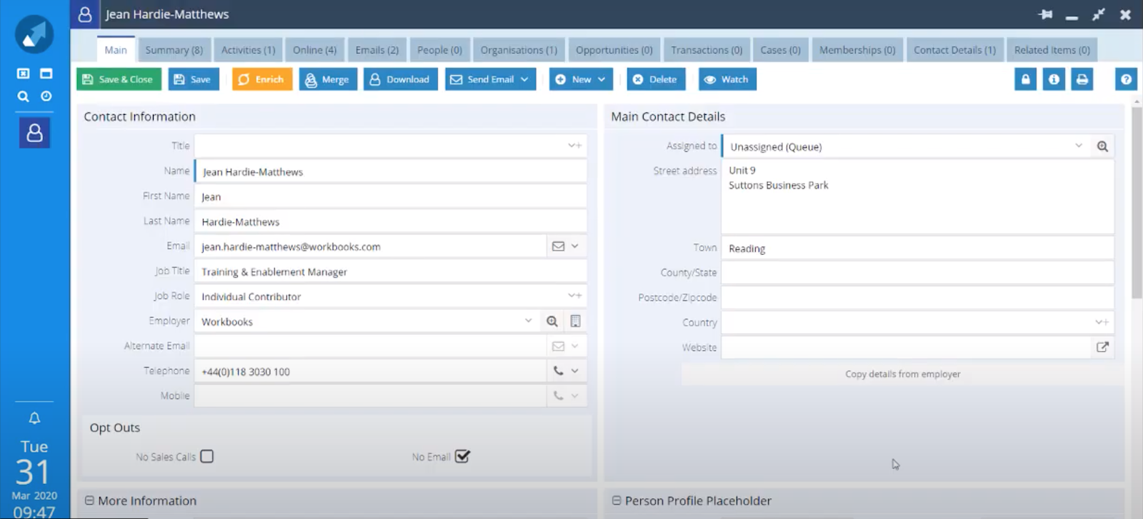
Task: Enable the No Sales Calls checkbox
Action: pos(207,456)
